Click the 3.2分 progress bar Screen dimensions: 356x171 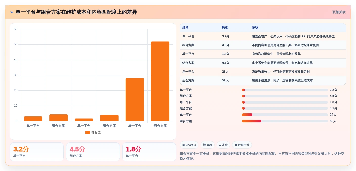pyautogui.click(x=285, y=90)
